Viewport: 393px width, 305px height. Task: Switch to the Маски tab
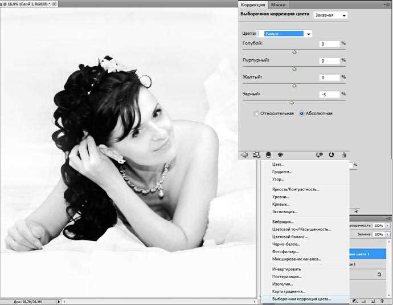278,5
